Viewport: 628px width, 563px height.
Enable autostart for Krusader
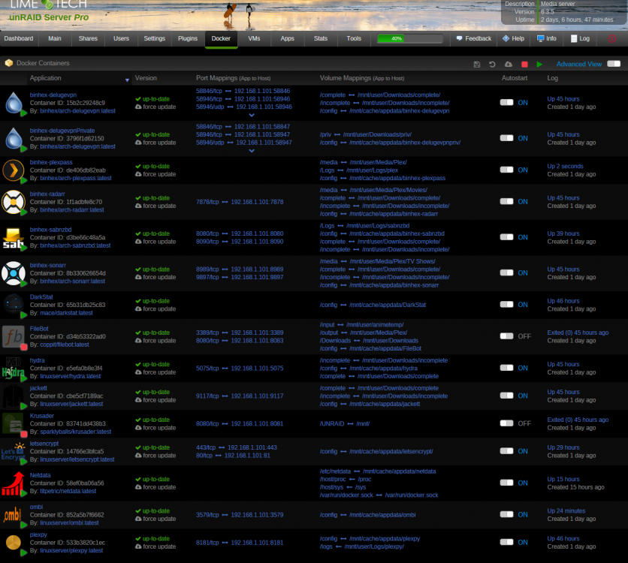pyautogui.click(x=506, y=423)
